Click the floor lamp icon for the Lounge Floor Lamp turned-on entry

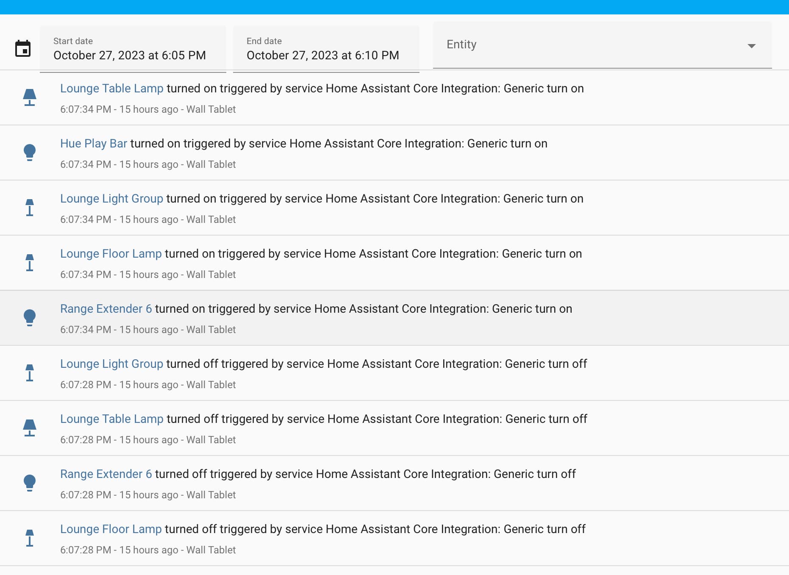pos(30,263)
